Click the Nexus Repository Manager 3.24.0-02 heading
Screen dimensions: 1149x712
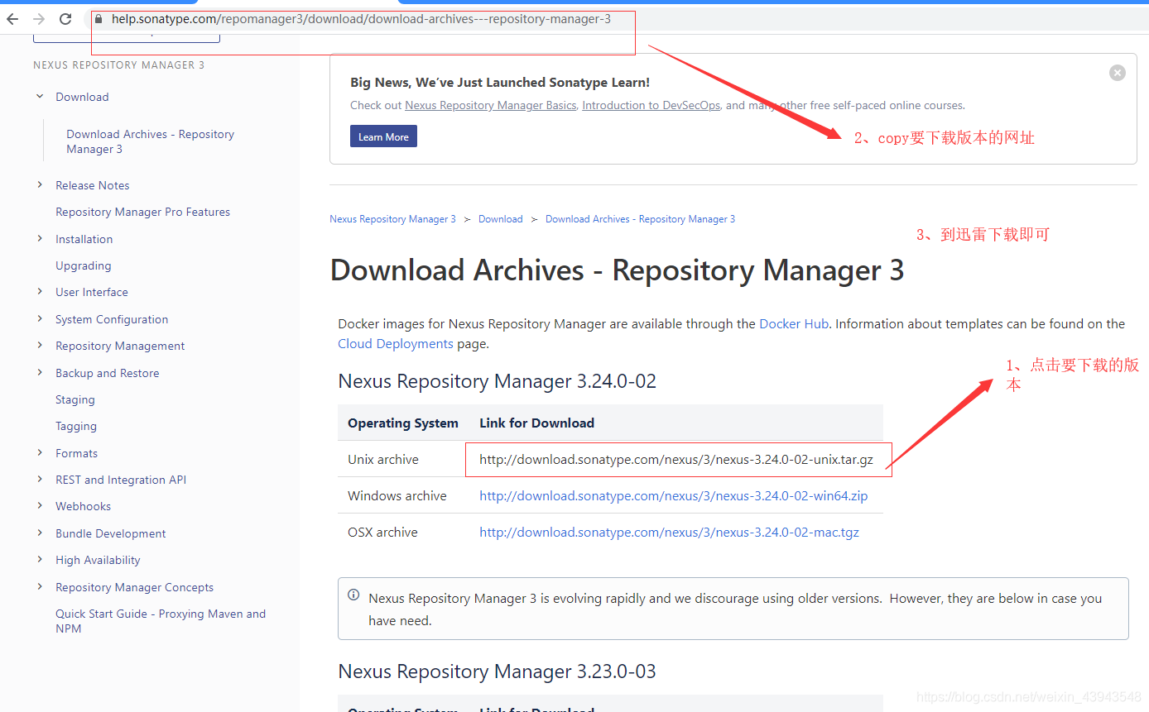(x=497, y=381)
